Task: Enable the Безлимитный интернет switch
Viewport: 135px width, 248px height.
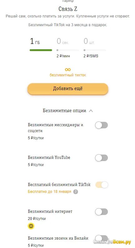Action: [x=101, y=212]
